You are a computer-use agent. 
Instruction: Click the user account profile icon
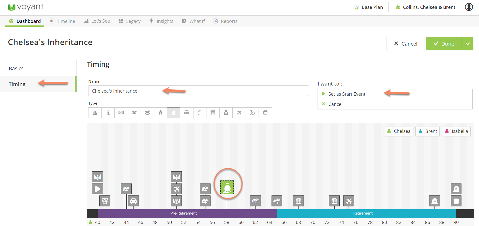click(469, 7)
